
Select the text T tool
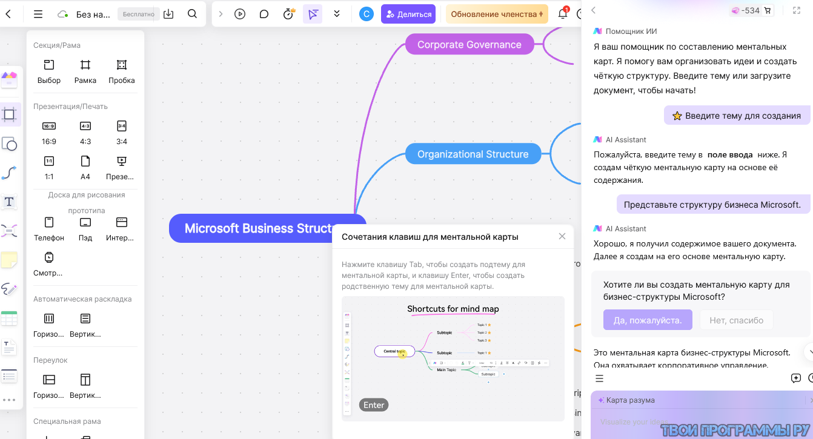(x=9, y=202)
